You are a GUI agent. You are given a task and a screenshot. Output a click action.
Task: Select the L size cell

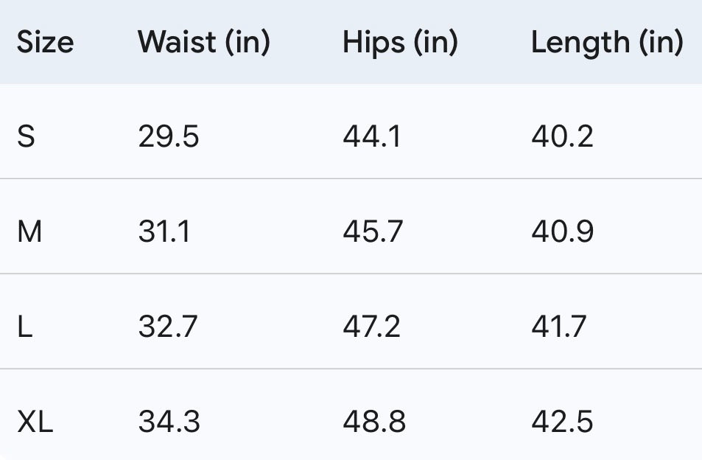pyautogui.click(x=25, y=327)
